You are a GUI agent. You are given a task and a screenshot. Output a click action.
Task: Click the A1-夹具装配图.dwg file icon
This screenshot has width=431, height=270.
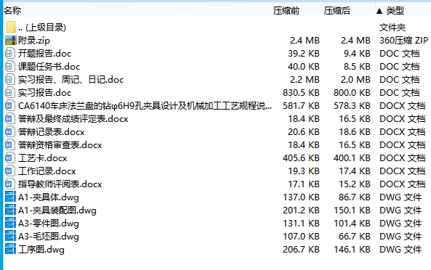[x=10, y=210]
